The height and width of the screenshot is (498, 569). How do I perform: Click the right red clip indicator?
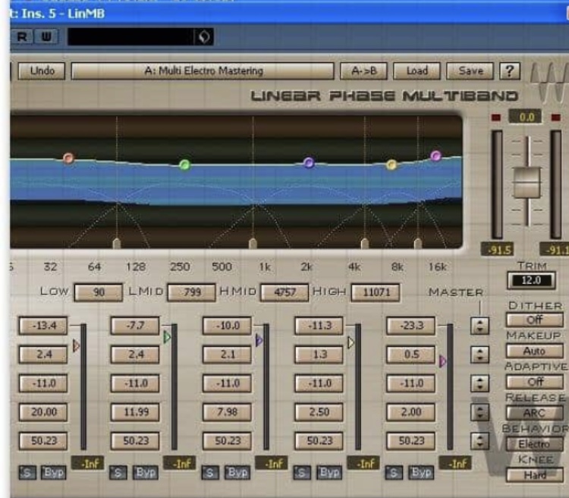[555, 118]
